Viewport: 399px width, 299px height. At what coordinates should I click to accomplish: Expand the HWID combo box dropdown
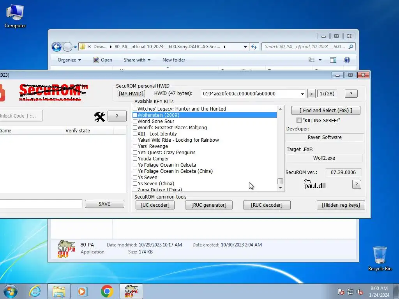pos(302,94)
